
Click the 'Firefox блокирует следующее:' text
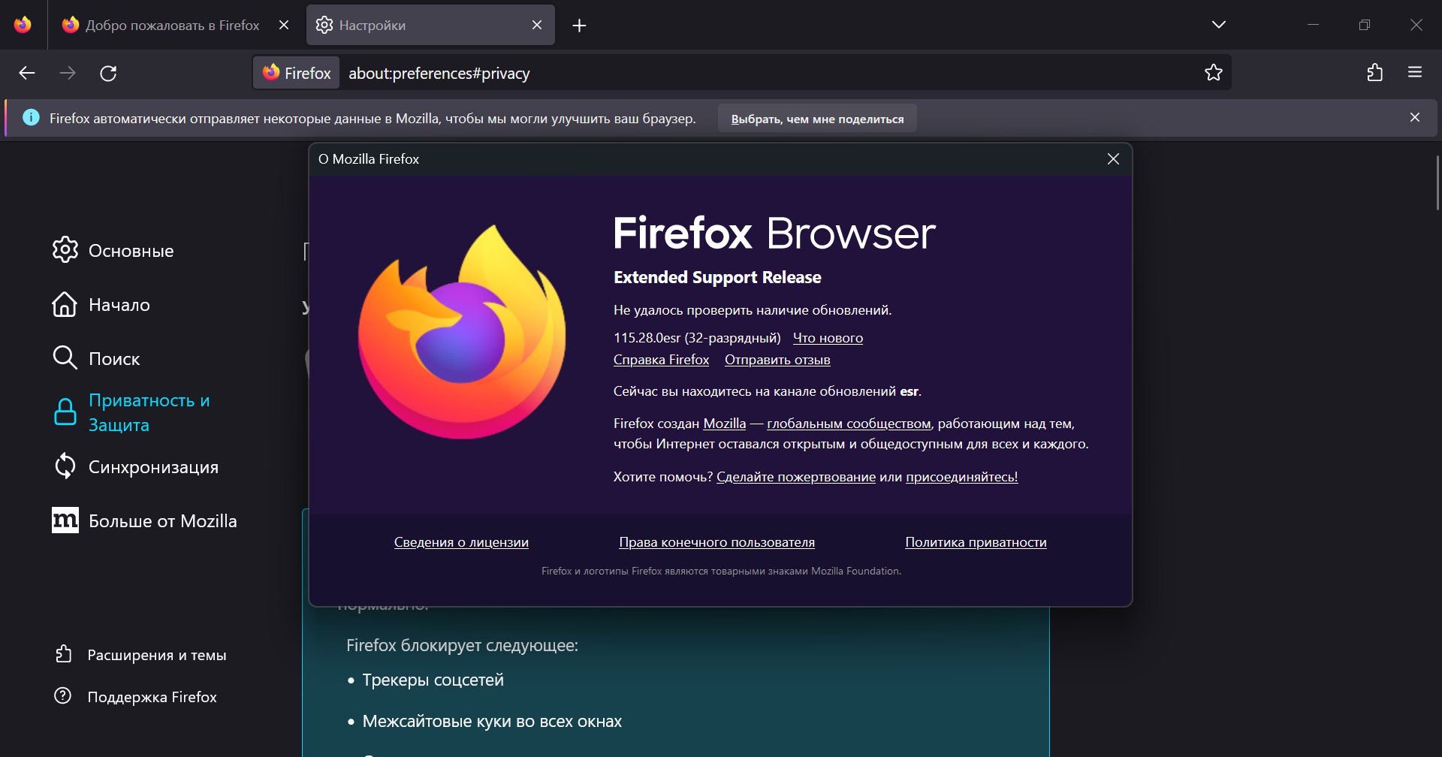(462, 645)
